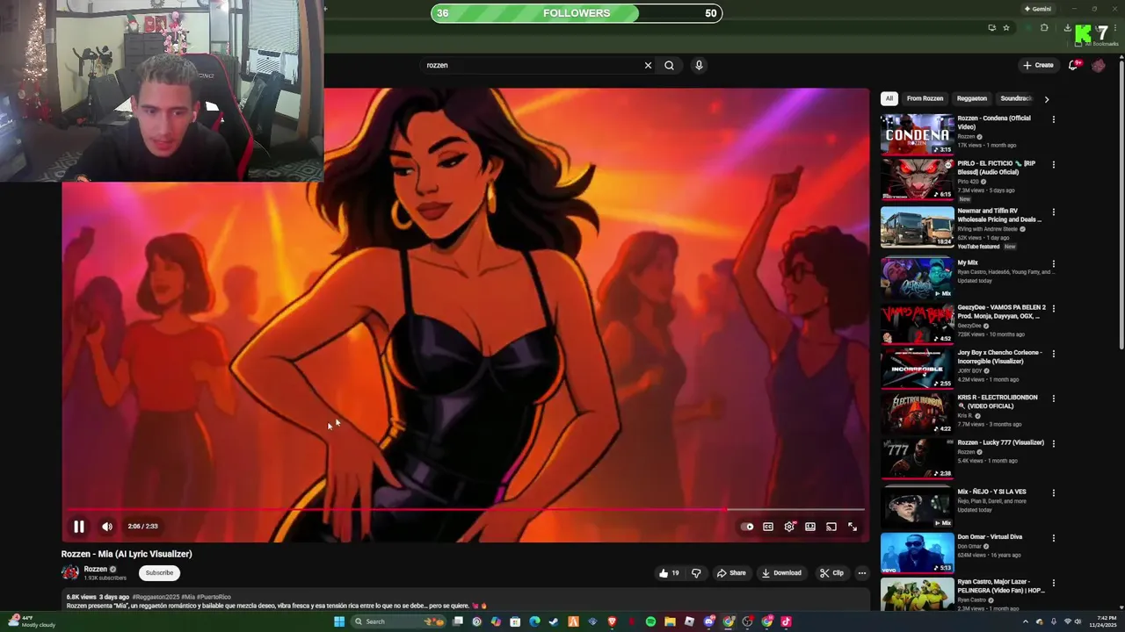Click the rozzen search input field

(x=532, y=65)
